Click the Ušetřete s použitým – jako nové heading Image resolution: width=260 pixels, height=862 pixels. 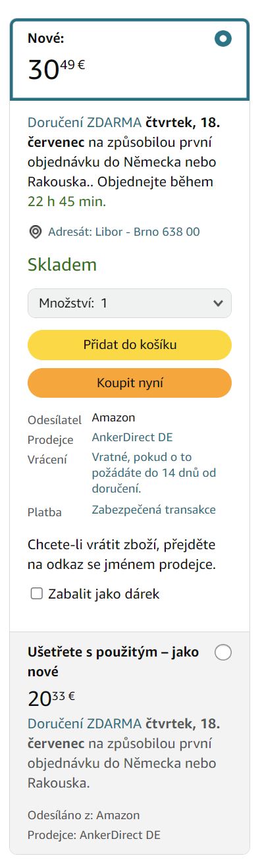point(116,662)
